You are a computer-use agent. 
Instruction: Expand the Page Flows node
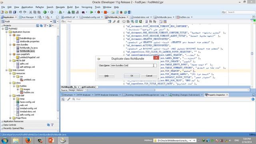[10, 118]
